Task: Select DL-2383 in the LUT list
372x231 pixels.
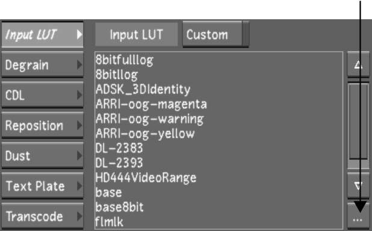Action: [119, 148]
